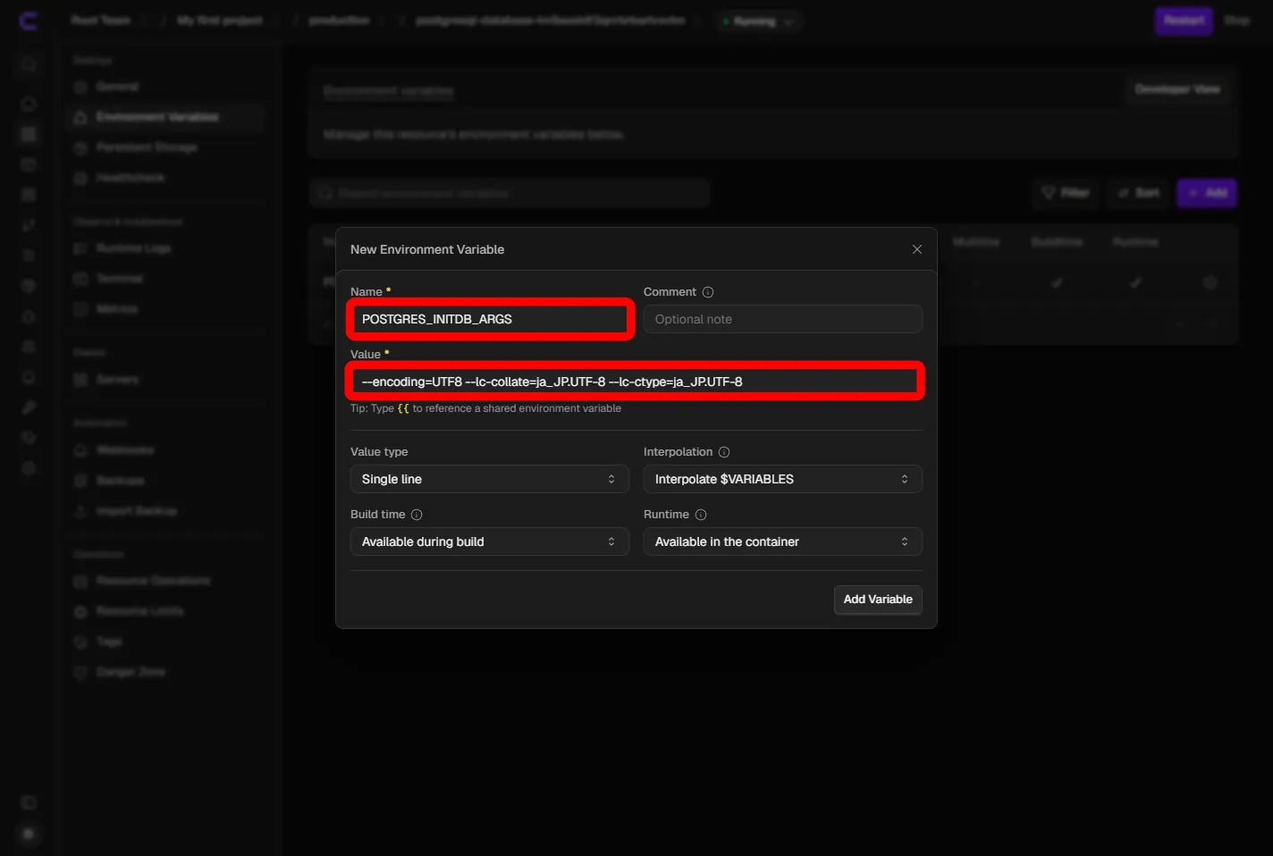This screenshot has width=1273, height=856.
Task: Open the Runtime availability dropdown
Action: point(783,541)
